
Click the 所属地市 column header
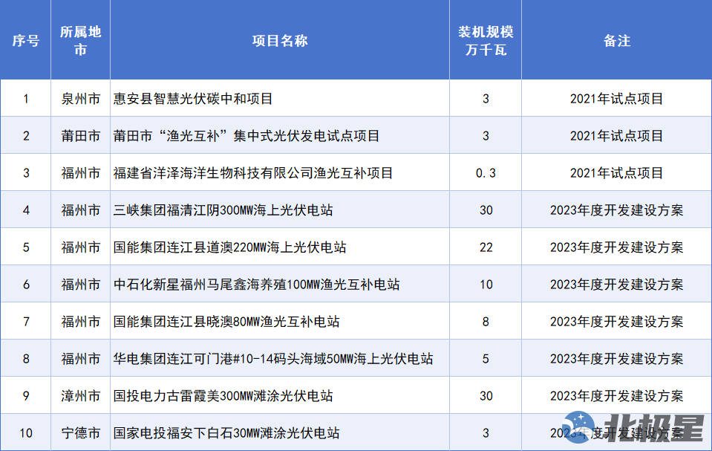pos(80,41)
